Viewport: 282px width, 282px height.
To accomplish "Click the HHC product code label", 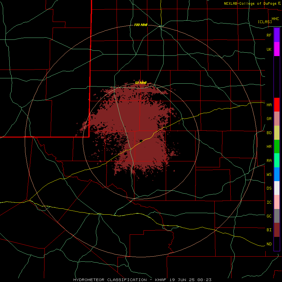I will tap(275, 19).
